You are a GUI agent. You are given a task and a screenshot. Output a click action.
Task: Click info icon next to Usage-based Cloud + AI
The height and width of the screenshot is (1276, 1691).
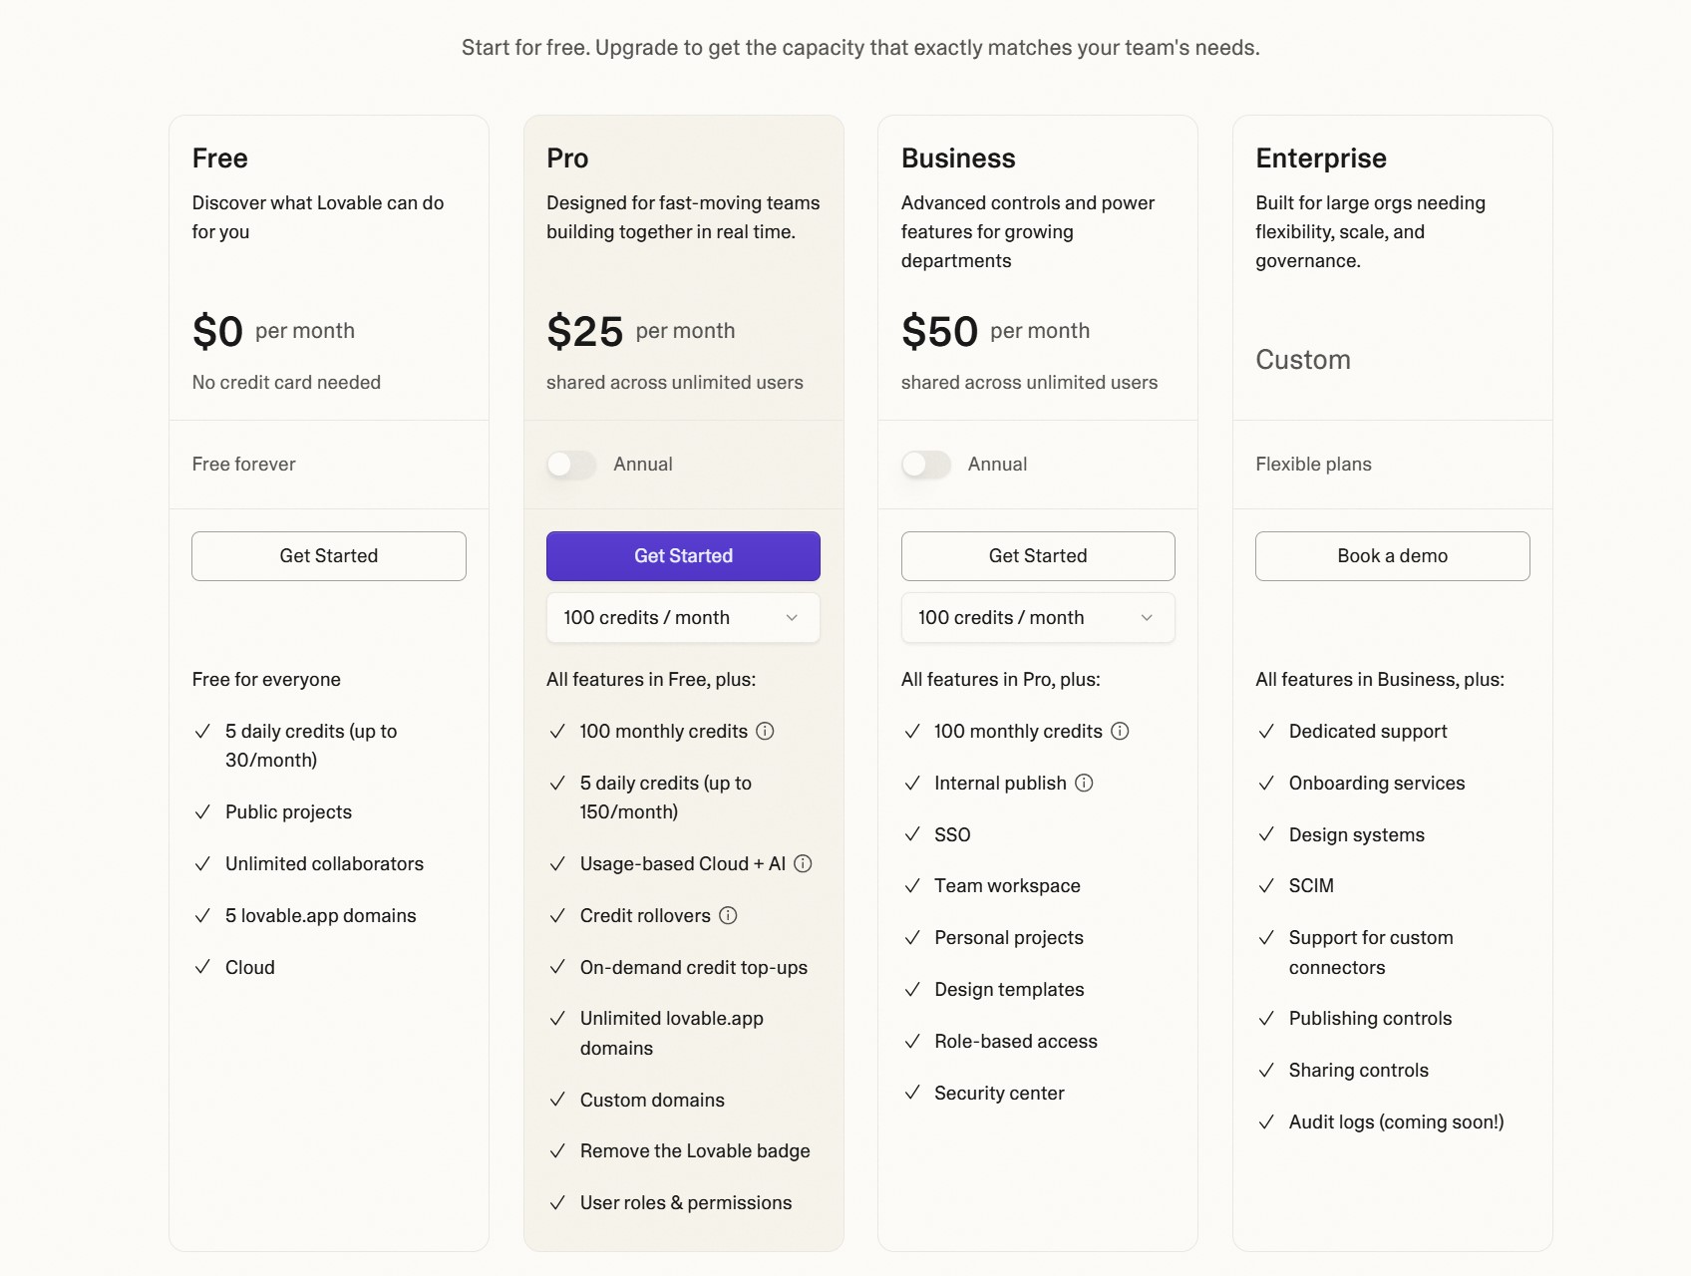[x=803, y=863]
